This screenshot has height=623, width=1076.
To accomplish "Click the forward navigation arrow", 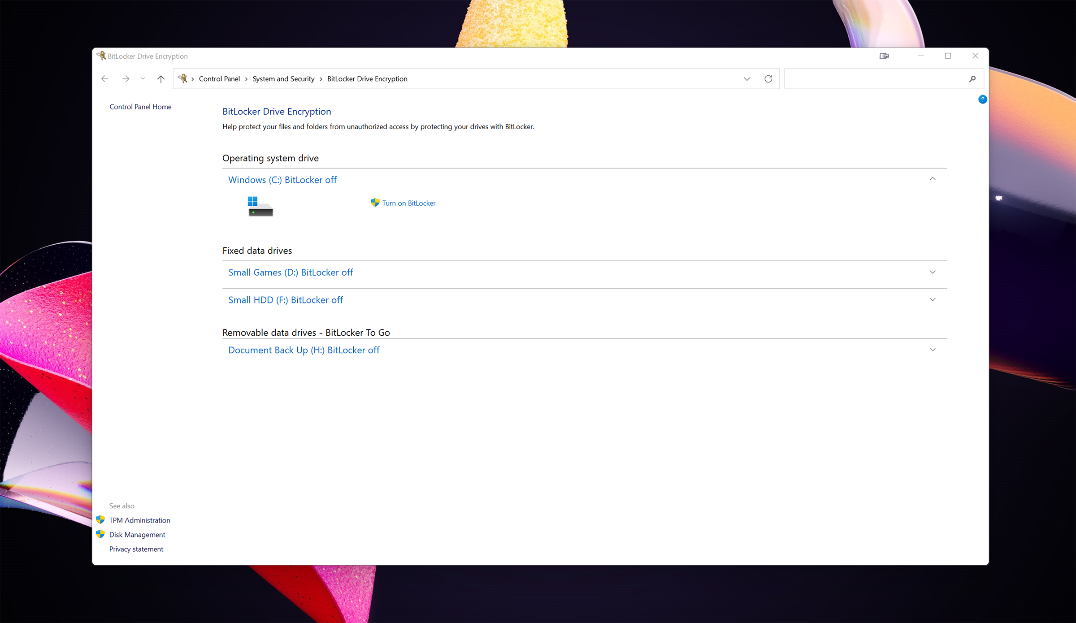I will coord(126,79).
